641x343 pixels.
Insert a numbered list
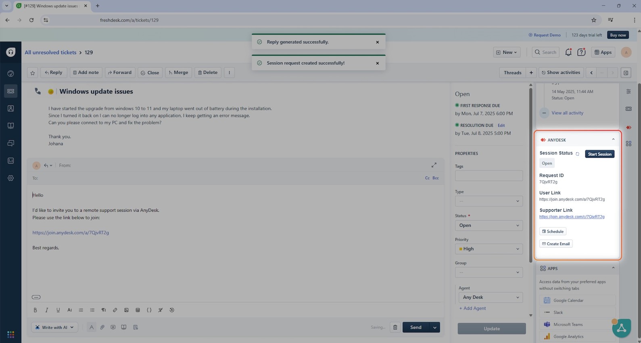click(81, 310)
